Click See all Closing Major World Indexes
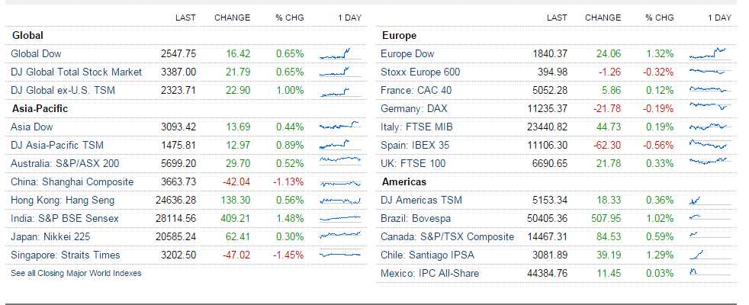 76,272
